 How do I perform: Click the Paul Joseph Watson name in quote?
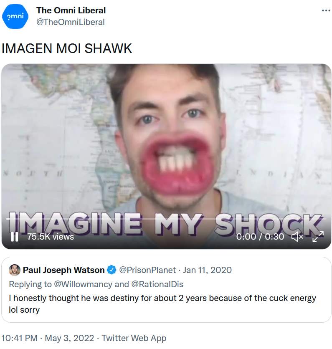[63, 270]
